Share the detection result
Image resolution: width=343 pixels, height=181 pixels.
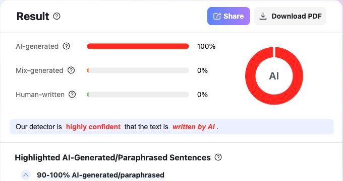pyautogui.click(x=228, y=16)
